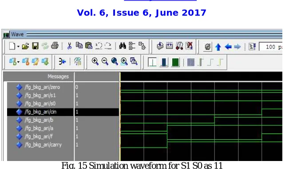The height and width of the screenshot is (169, 285).
Task: Click the zero signal value 0
Action: 76,87
